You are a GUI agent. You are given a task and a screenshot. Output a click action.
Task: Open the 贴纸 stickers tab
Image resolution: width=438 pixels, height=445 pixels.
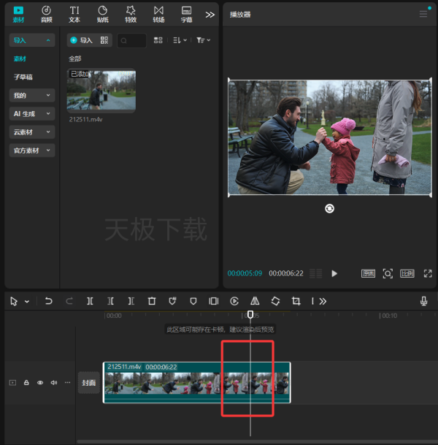(x=103, y=15)
